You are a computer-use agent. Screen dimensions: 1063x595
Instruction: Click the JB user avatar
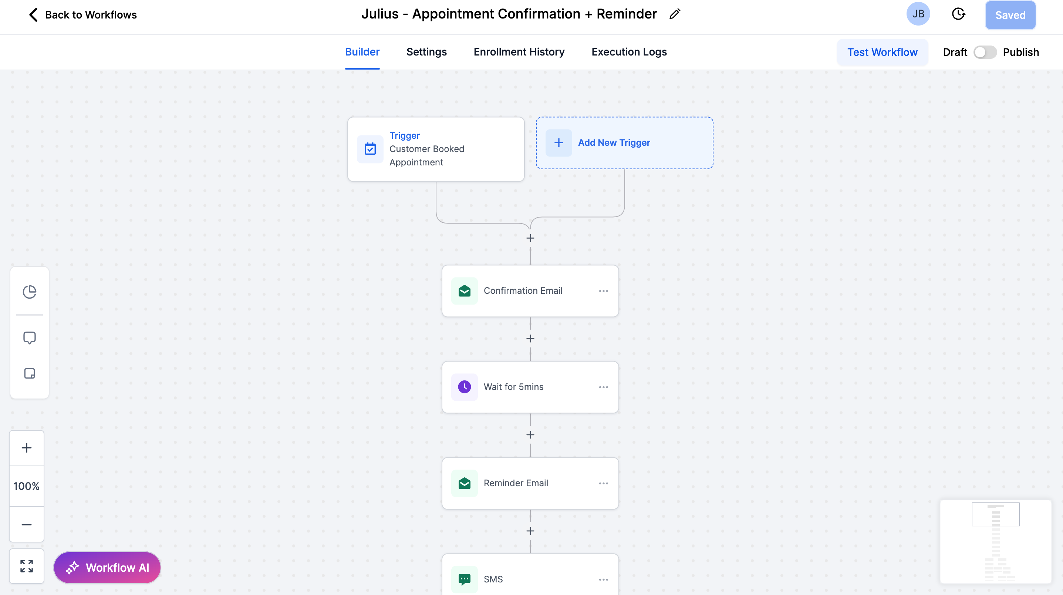pos(918,14)
